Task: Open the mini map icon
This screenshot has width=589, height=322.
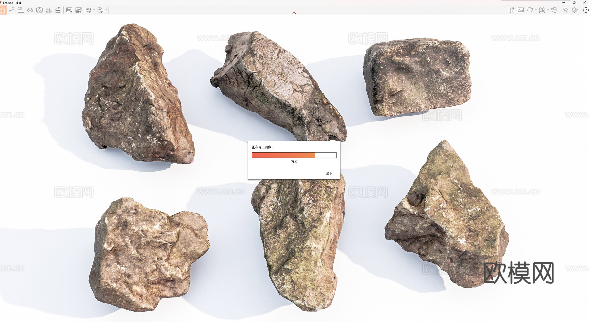Action: coord(511,10)
